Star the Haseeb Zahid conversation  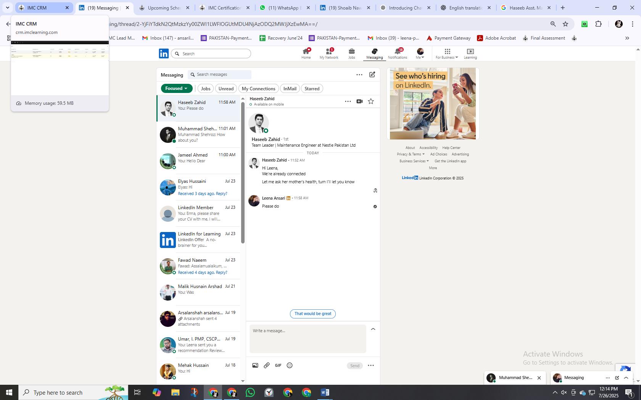[x=371, y=101]
